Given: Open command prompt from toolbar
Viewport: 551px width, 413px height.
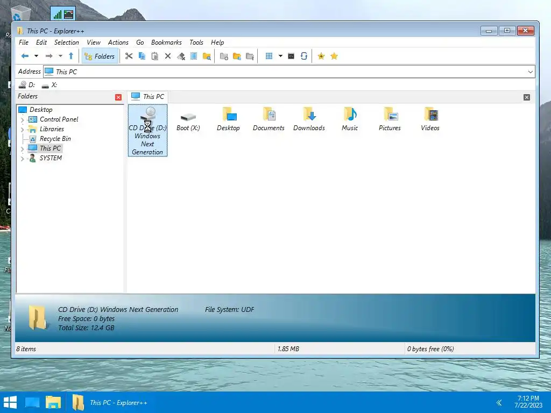Looking at the screenshot, I should tap(291, 56).
